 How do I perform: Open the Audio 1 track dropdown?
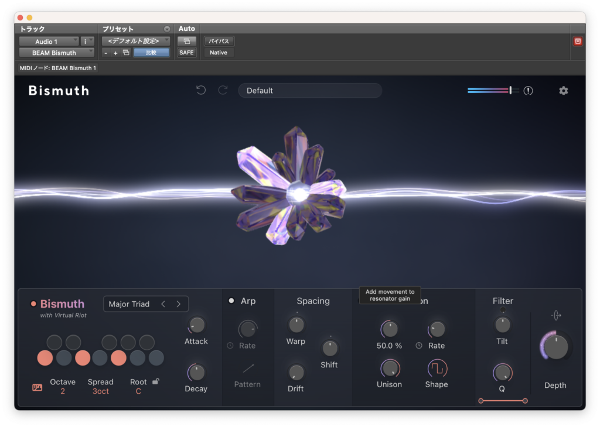49,42
